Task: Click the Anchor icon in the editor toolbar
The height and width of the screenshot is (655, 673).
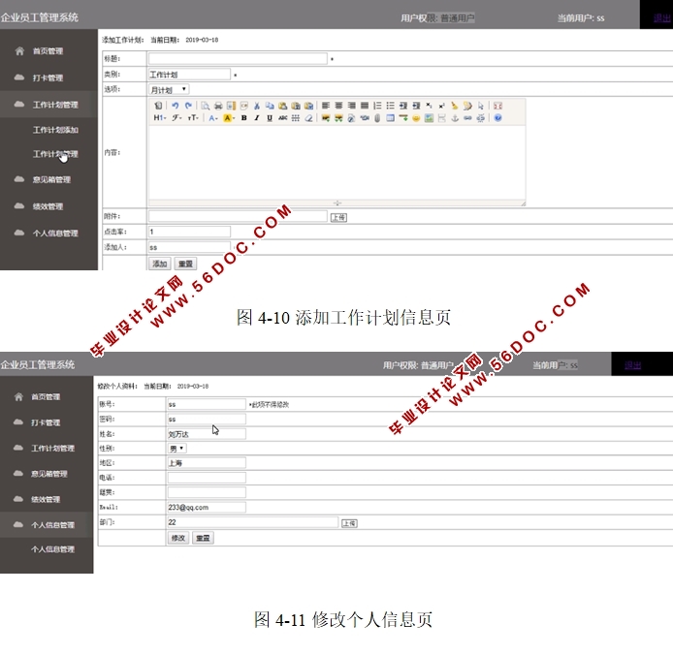Action: (454, 118)
